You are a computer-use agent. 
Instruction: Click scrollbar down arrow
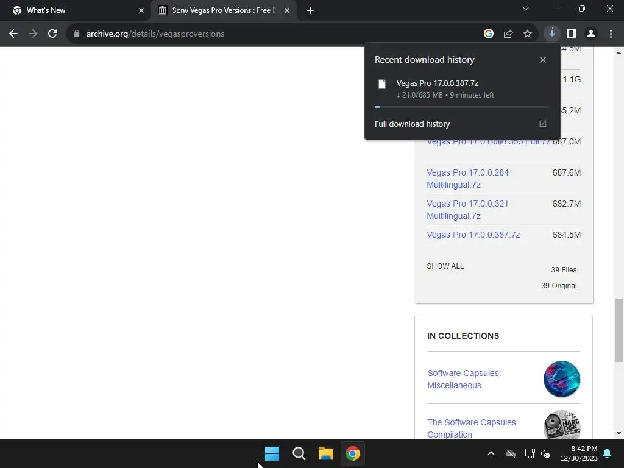tap(619, 433)
